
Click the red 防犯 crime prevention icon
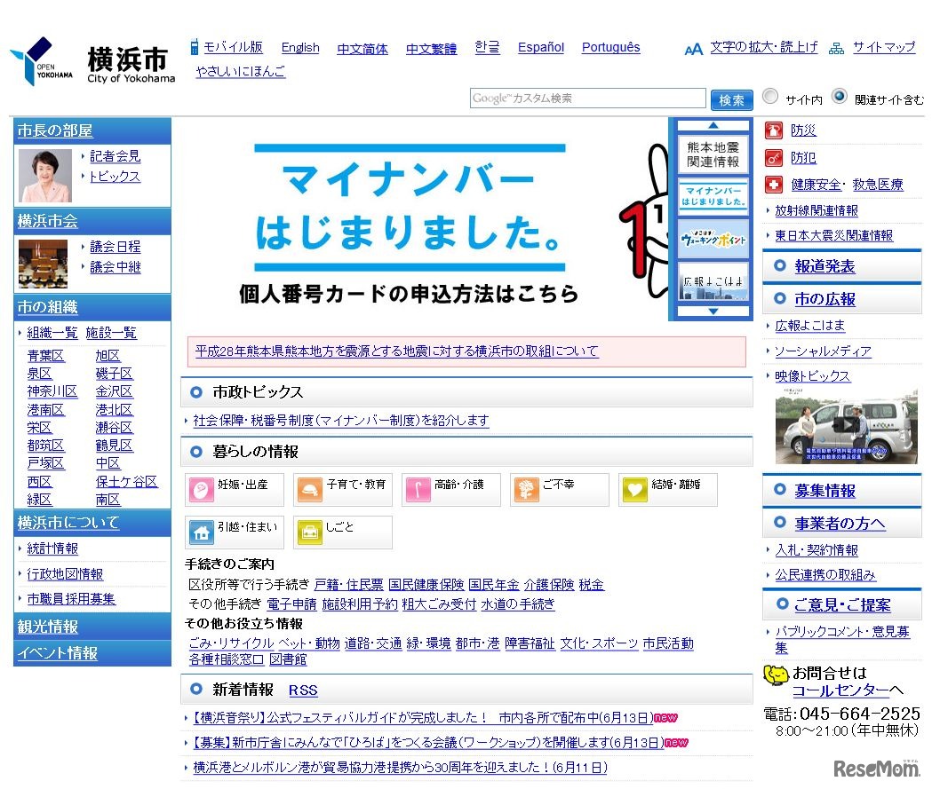(773, 158)
